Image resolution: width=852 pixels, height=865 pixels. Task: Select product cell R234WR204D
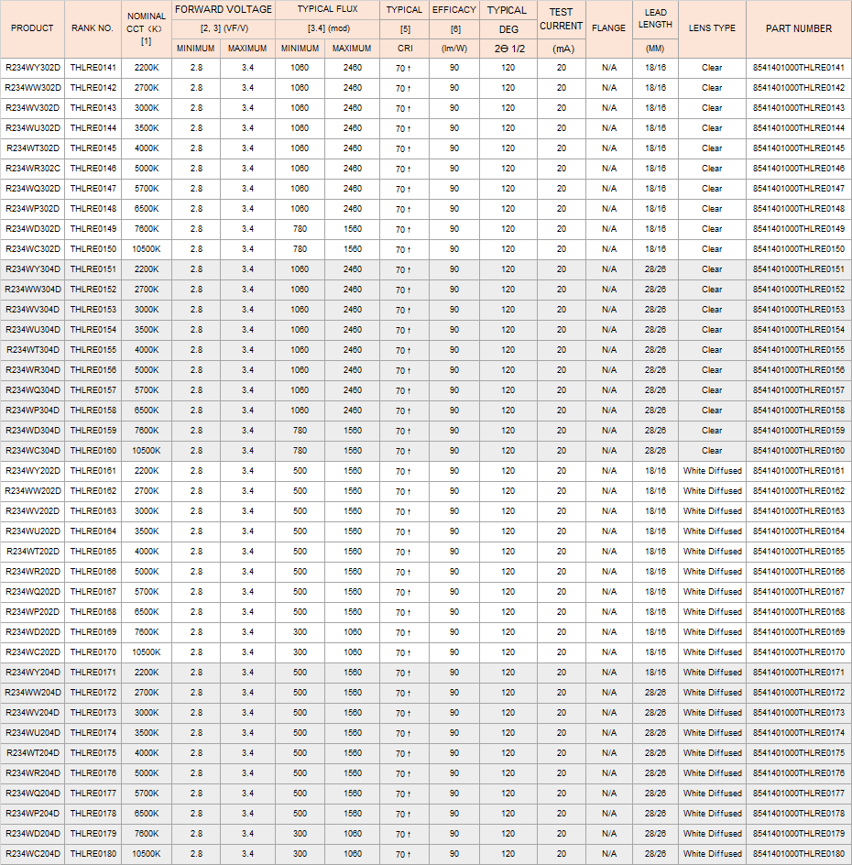33,772
